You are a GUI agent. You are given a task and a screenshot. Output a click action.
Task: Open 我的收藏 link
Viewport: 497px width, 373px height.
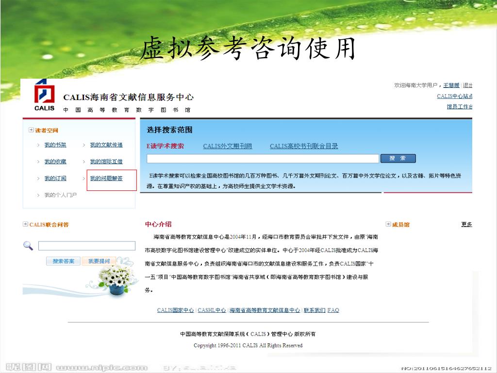tap(55, 162)
